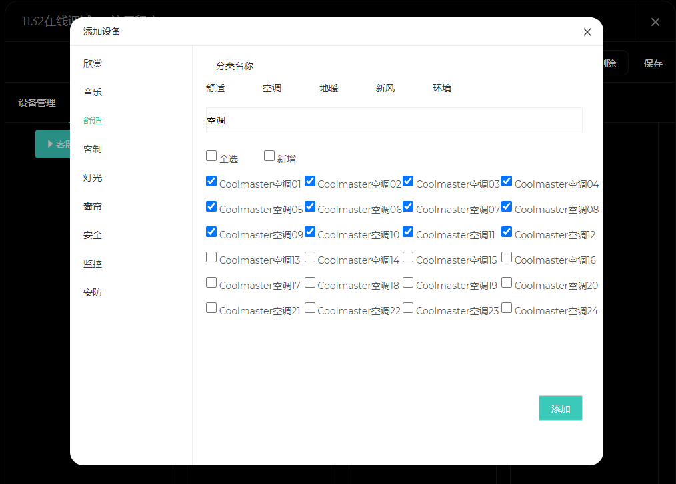This screenshot has height=484, width=676.
Task: Tick the 全选 checkbox
Action: coord(211,156)
